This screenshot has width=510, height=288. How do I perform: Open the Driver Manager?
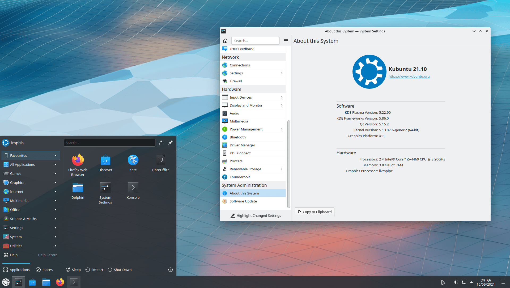(x=242, y=145)
